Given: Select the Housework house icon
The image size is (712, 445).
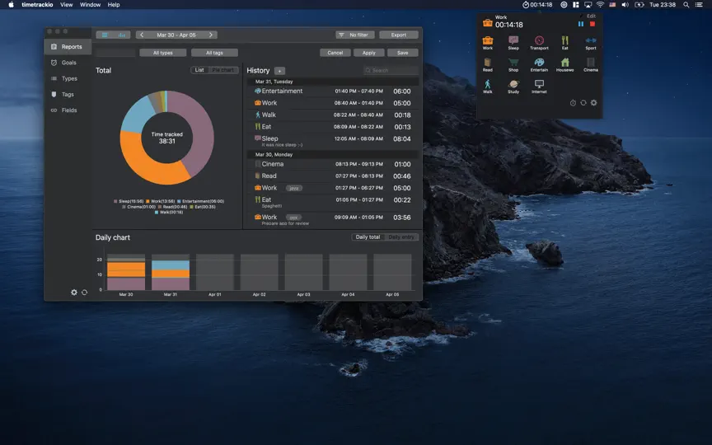Looking at the screenshot, I should [x=564, y=64].
